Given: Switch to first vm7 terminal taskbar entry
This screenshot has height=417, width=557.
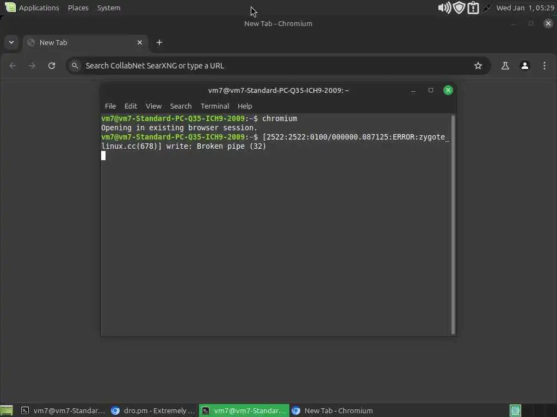Looking at the screenshot, I should pos(63,410).
